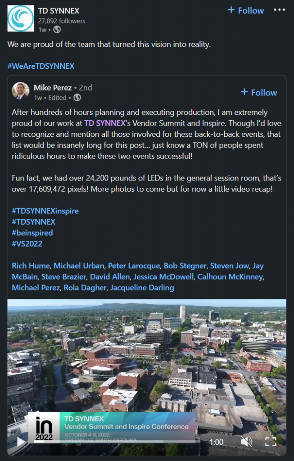Screen dimensions: 294x461
Task: Enter fullscreen video mode
Action: pyautogui.click(x=270, y=442)
